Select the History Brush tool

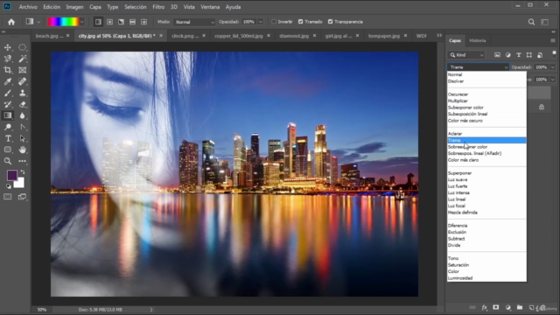8,104
